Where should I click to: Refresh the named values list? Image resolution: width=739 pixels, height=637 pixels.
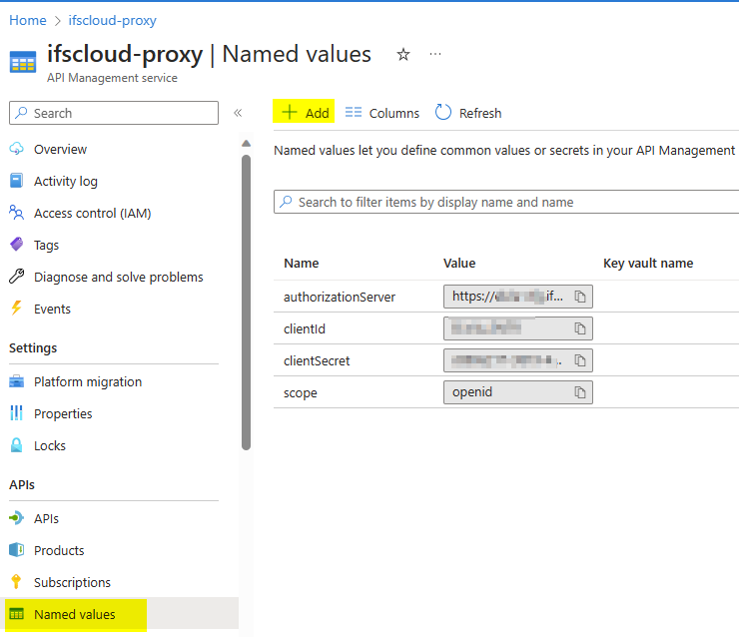(468, 113)
